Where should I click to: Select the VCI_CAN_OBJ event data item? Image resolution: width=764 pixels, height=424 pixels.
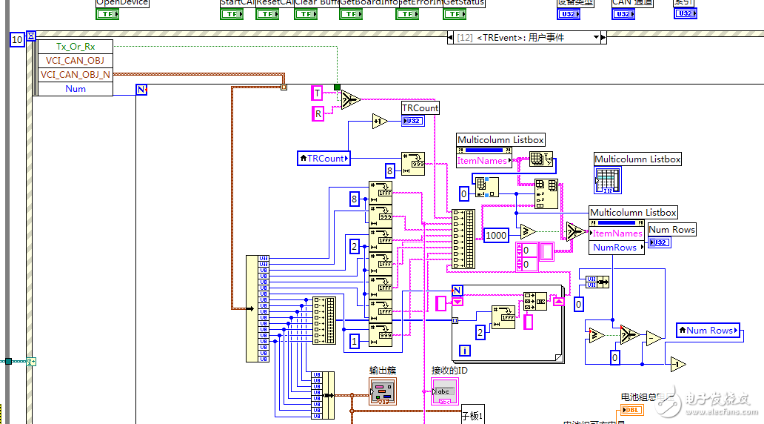[x=76, y=61]
